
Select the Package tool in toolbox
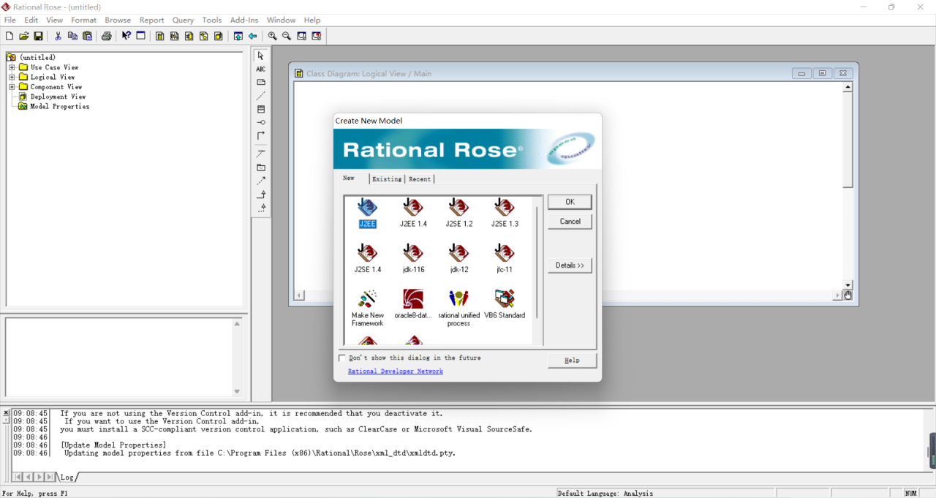(261, 167)
